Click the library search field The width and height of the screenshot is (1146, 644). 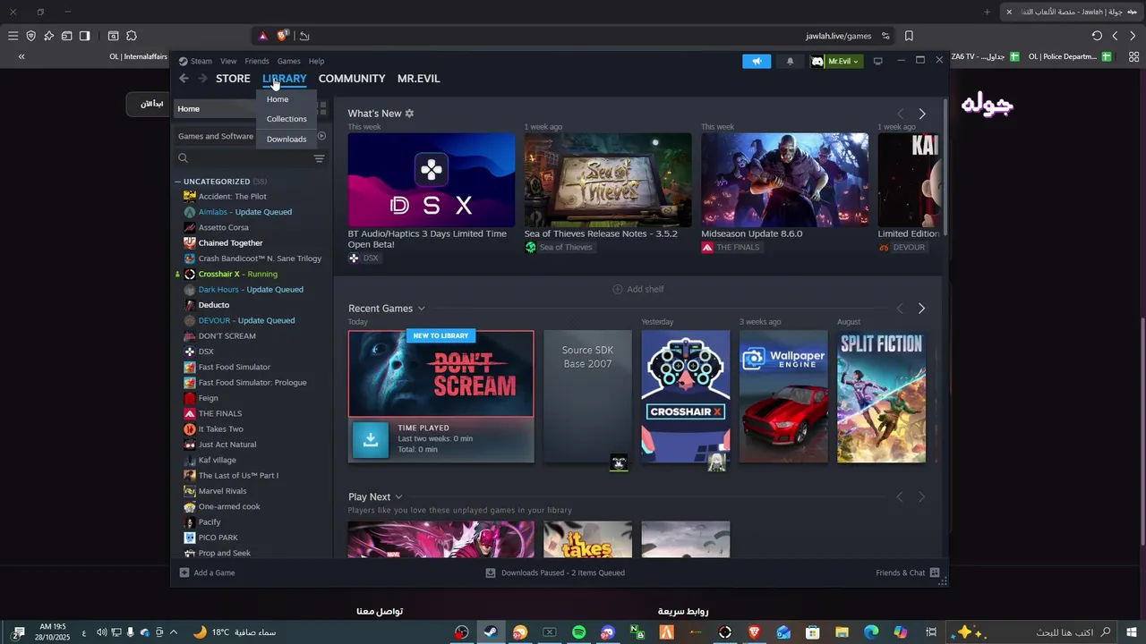tap(242, 158)
